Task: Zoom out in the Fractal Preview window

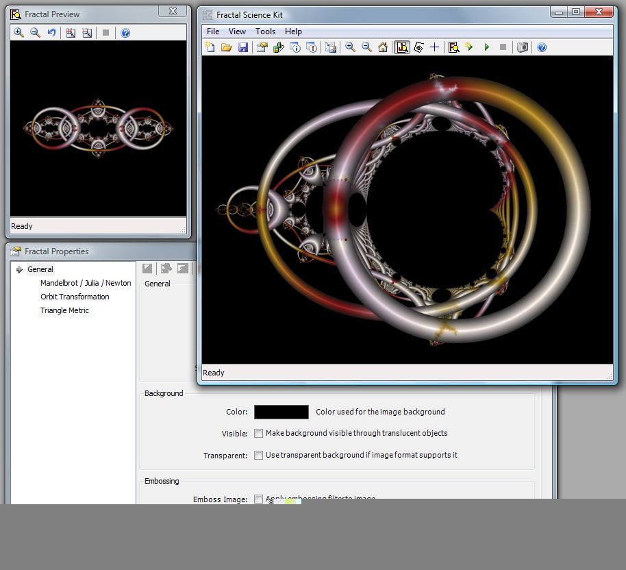Action: click(34, 32)
